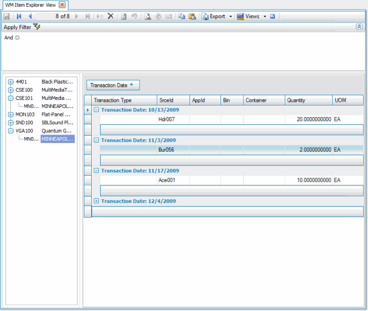Viewport: 368px width, 311px height.
Task: Click the Apply Filter funnel icon
Action: 37,27
